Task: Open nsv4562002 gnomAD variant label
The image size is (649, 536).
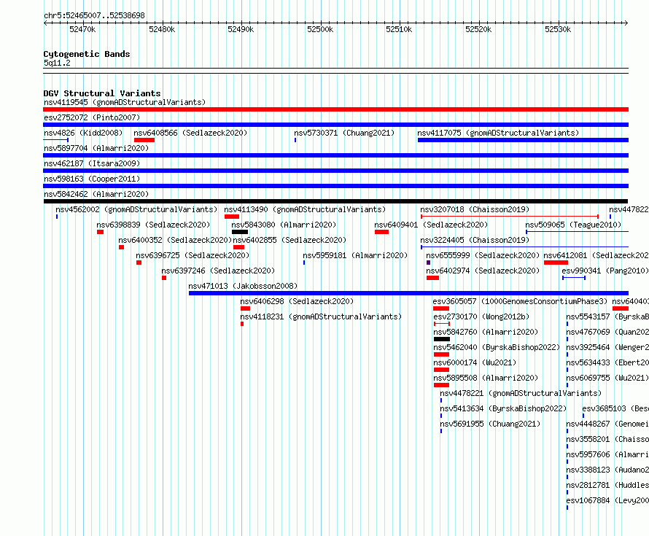Action: [136, 209]
